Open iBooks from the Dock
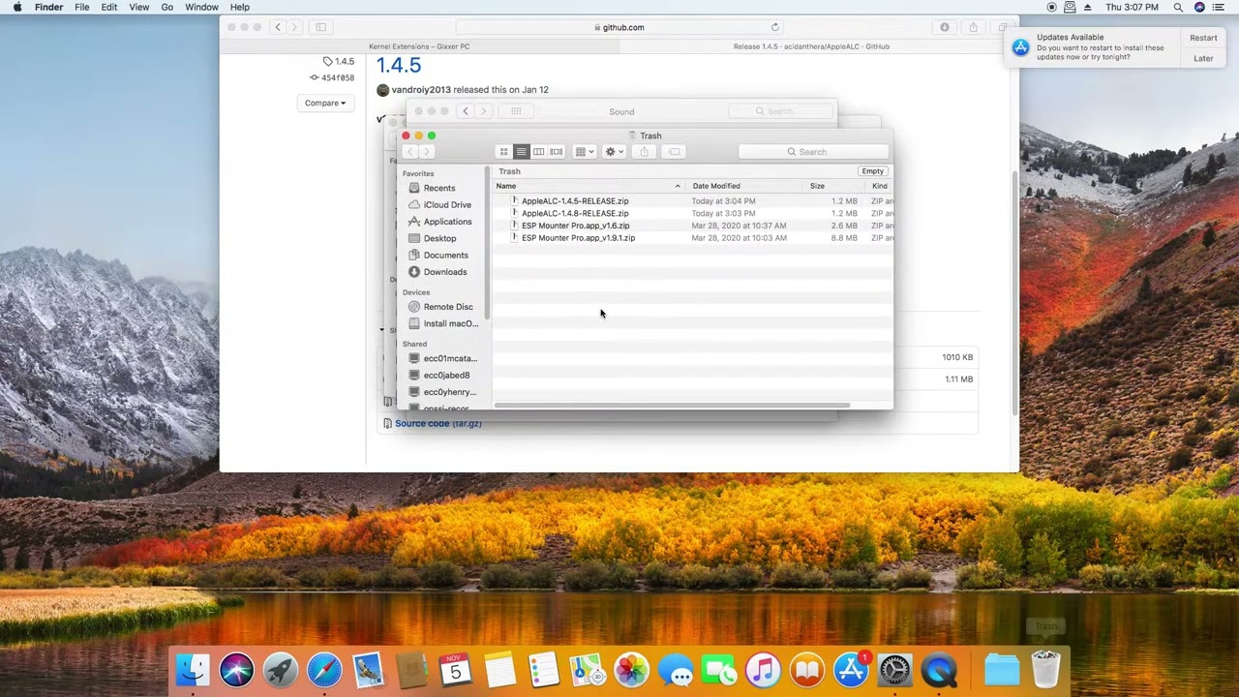This screenshot has height=697, width=1239. 807,670
